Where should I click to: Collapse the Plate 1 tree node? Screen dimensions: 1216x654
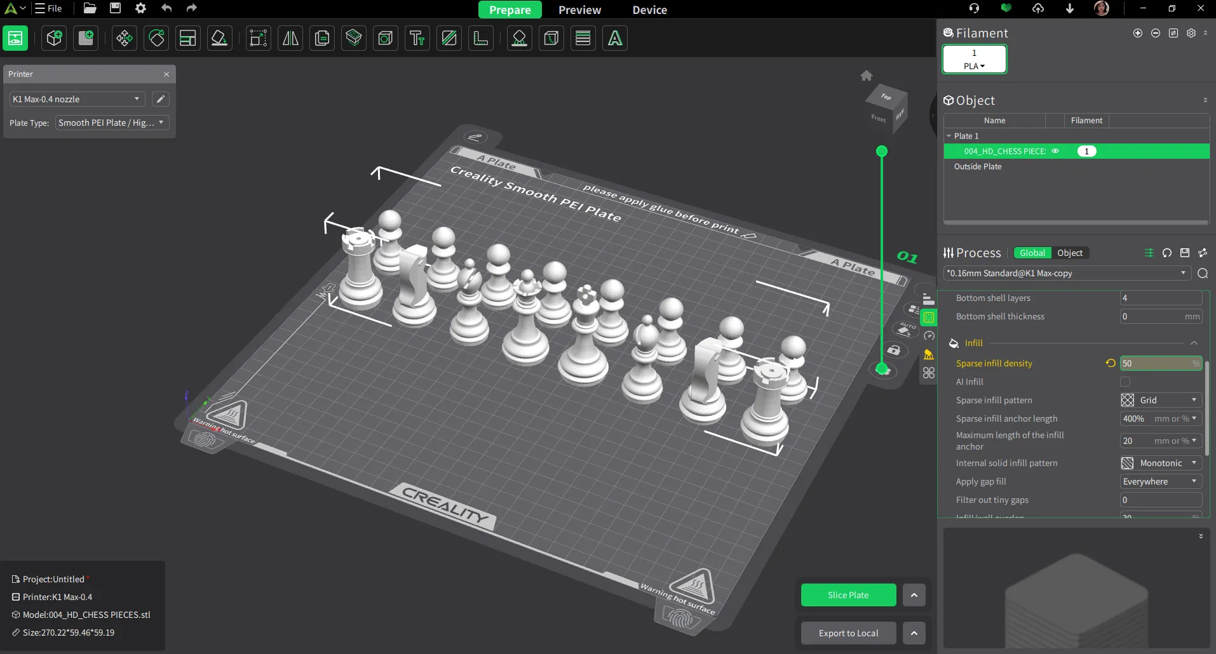click(x=949, y=136)
